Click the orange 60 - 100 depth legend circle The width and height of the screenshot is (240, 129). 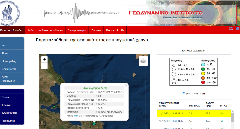click(x=203, y=78)
